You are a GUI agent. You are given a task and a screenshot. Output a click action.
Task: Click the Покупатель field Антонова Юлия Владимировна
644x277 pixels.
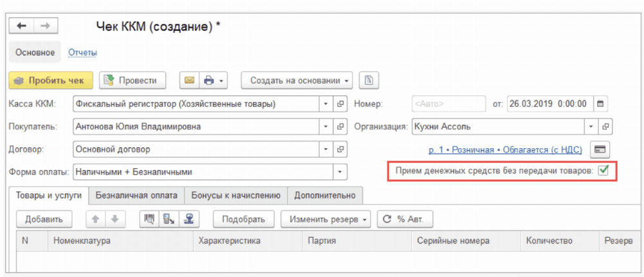click(196, 126)
